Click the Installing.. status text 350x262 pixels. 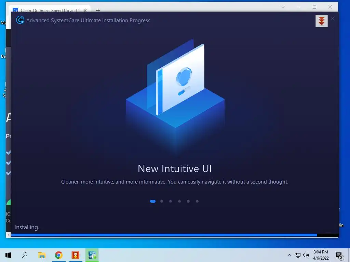(27, 227)
